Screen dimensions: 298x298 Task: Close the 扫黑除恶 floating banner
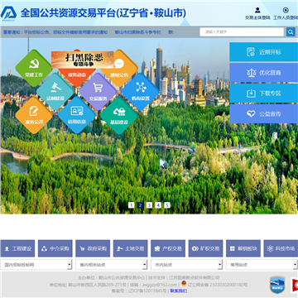tap(111, 55)
